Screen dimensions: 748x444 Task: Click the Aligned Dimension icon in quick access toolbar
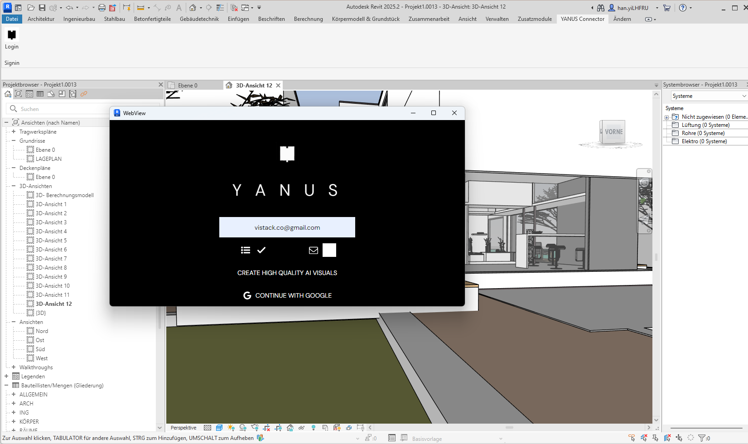(157, 8)
